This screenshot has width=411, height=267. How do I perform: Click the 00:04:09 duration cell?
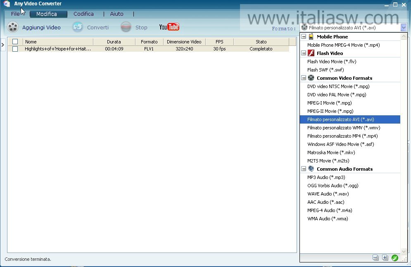[x=114, y=49]
